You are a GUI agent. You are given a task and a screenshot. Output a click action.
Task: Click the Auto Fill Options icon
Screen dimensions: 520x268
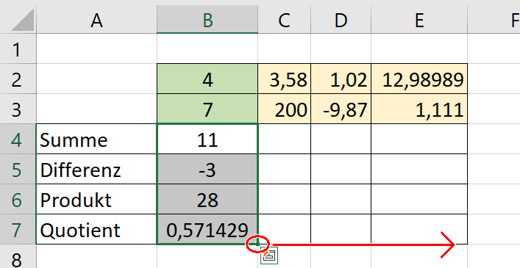[x=269, y=256]
